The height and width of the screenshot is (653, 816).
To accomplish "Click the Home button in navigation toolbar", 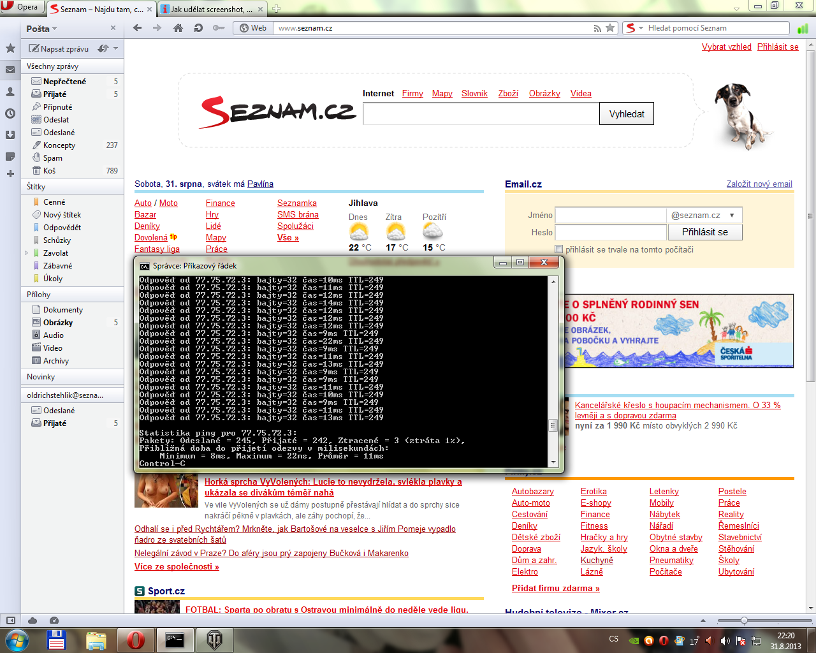I will 178,28.
